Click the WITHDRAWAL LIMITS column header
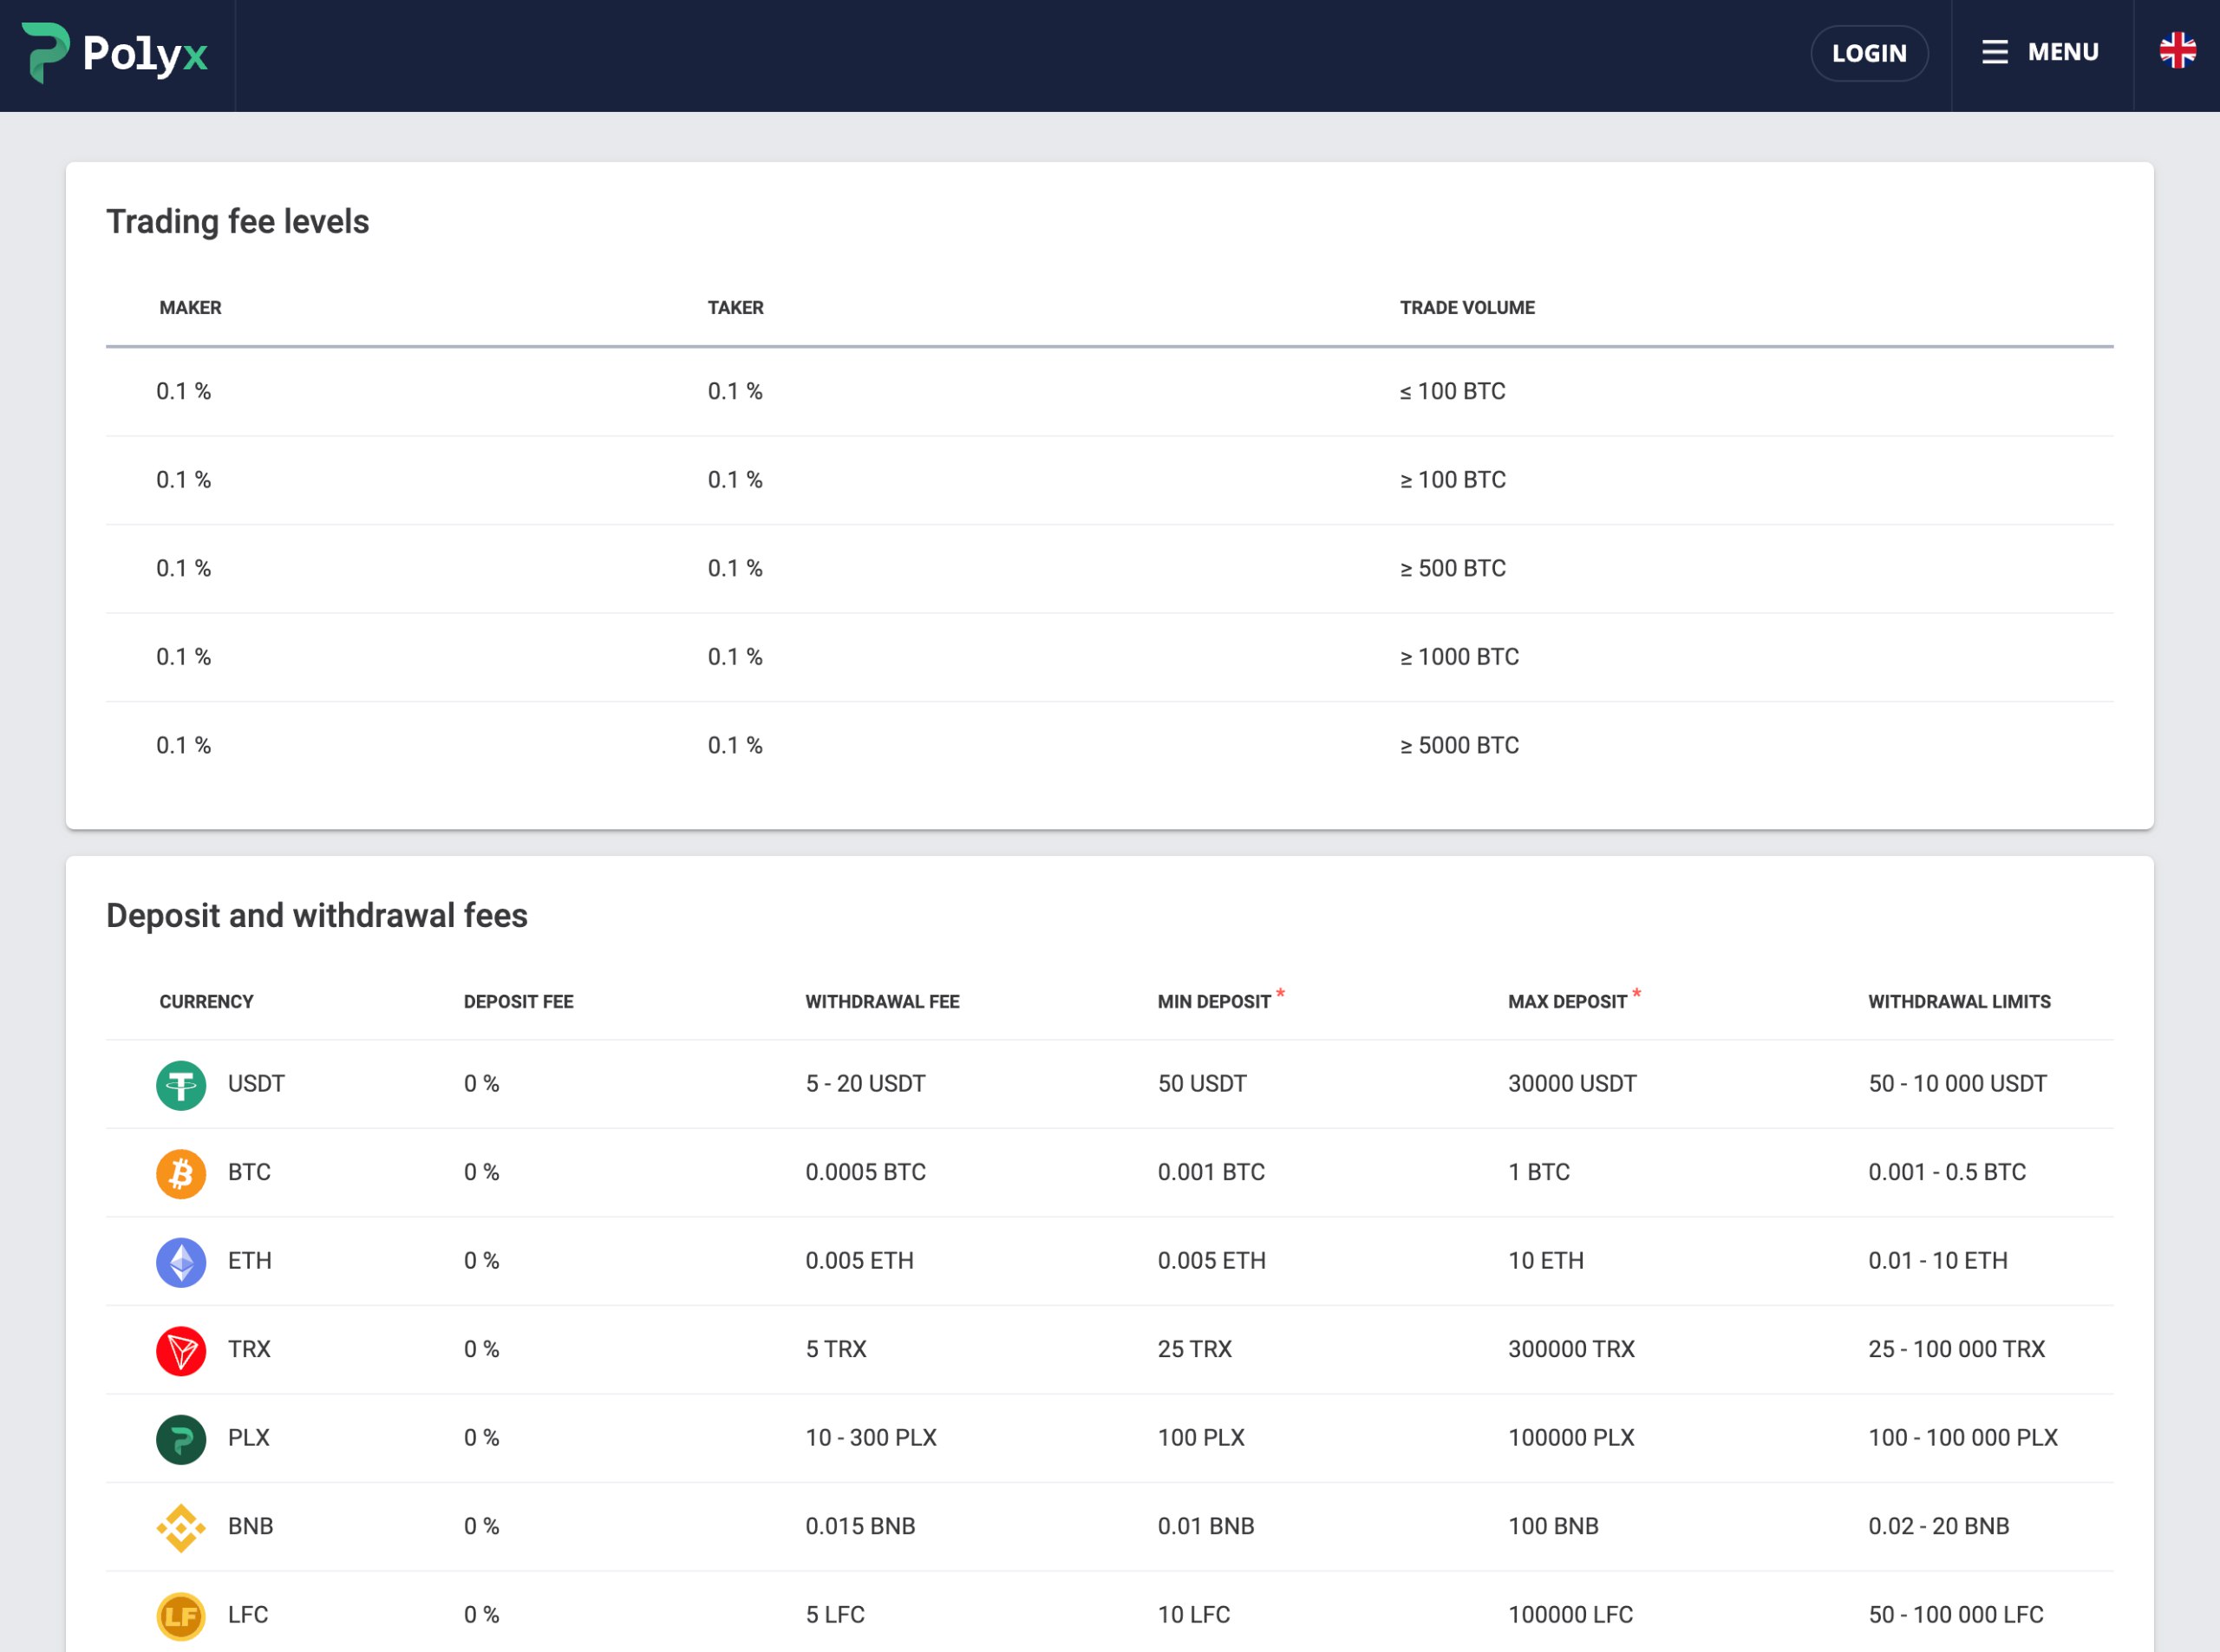 (x=1959, y=1002)
